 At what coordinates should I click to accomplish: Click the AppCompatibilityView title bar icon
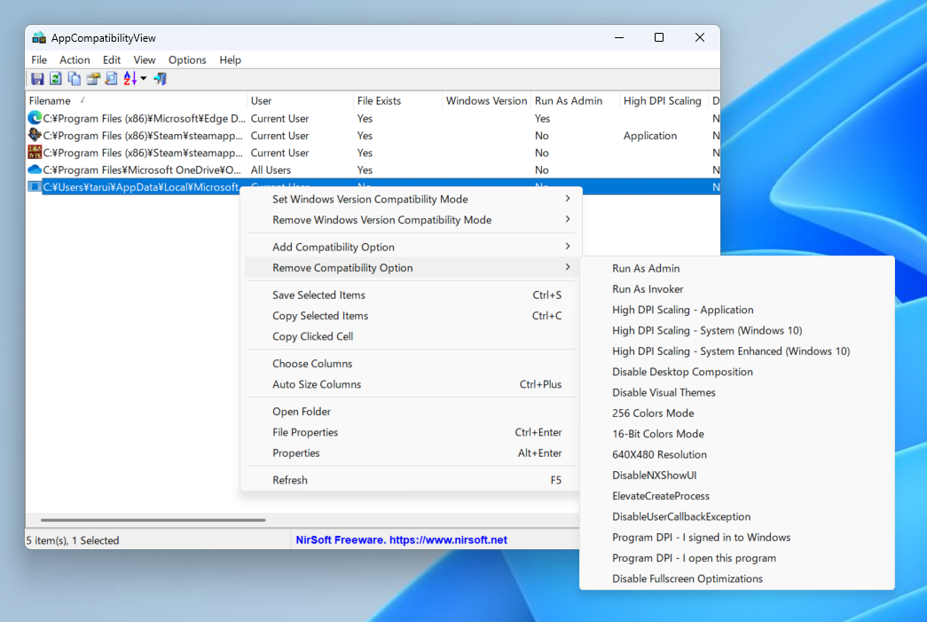(39, 38)
